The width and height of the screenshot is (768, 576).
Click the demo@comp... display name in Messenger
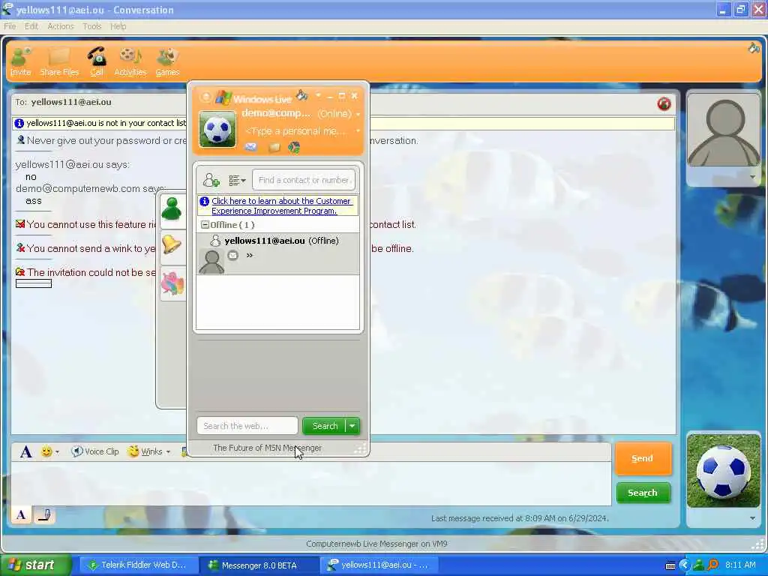[x=276, y=113]
